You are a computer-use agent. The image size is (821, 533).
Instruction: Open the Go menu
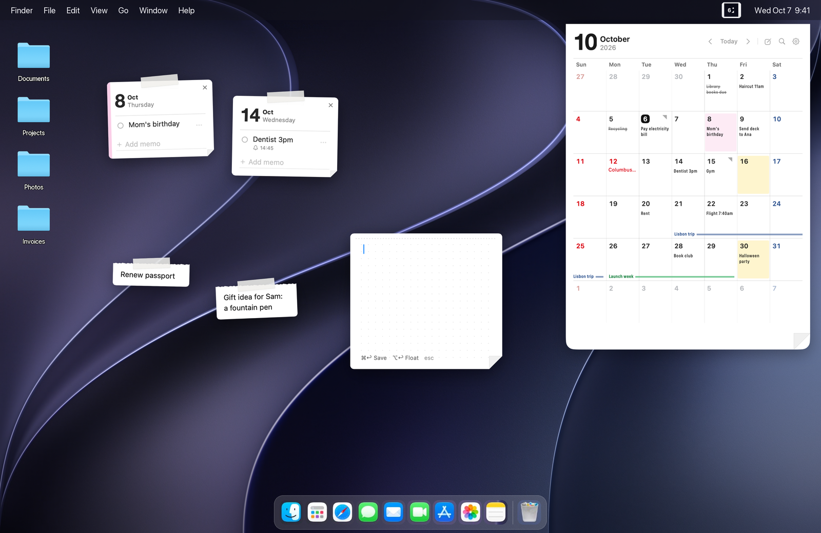point(123,10)
